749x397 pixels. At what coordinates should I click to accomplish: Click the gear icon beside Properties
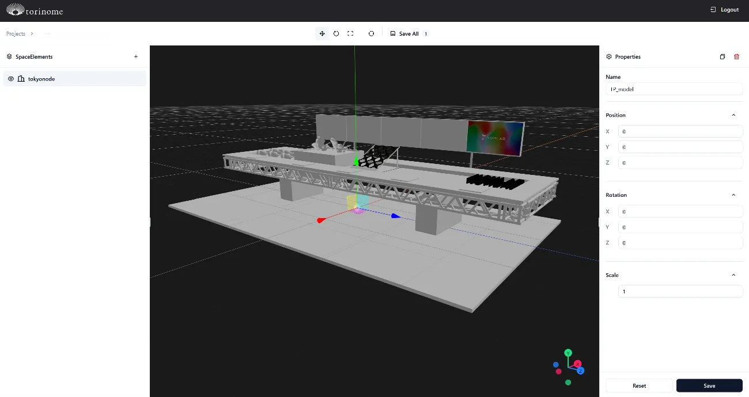pos(609,56)
